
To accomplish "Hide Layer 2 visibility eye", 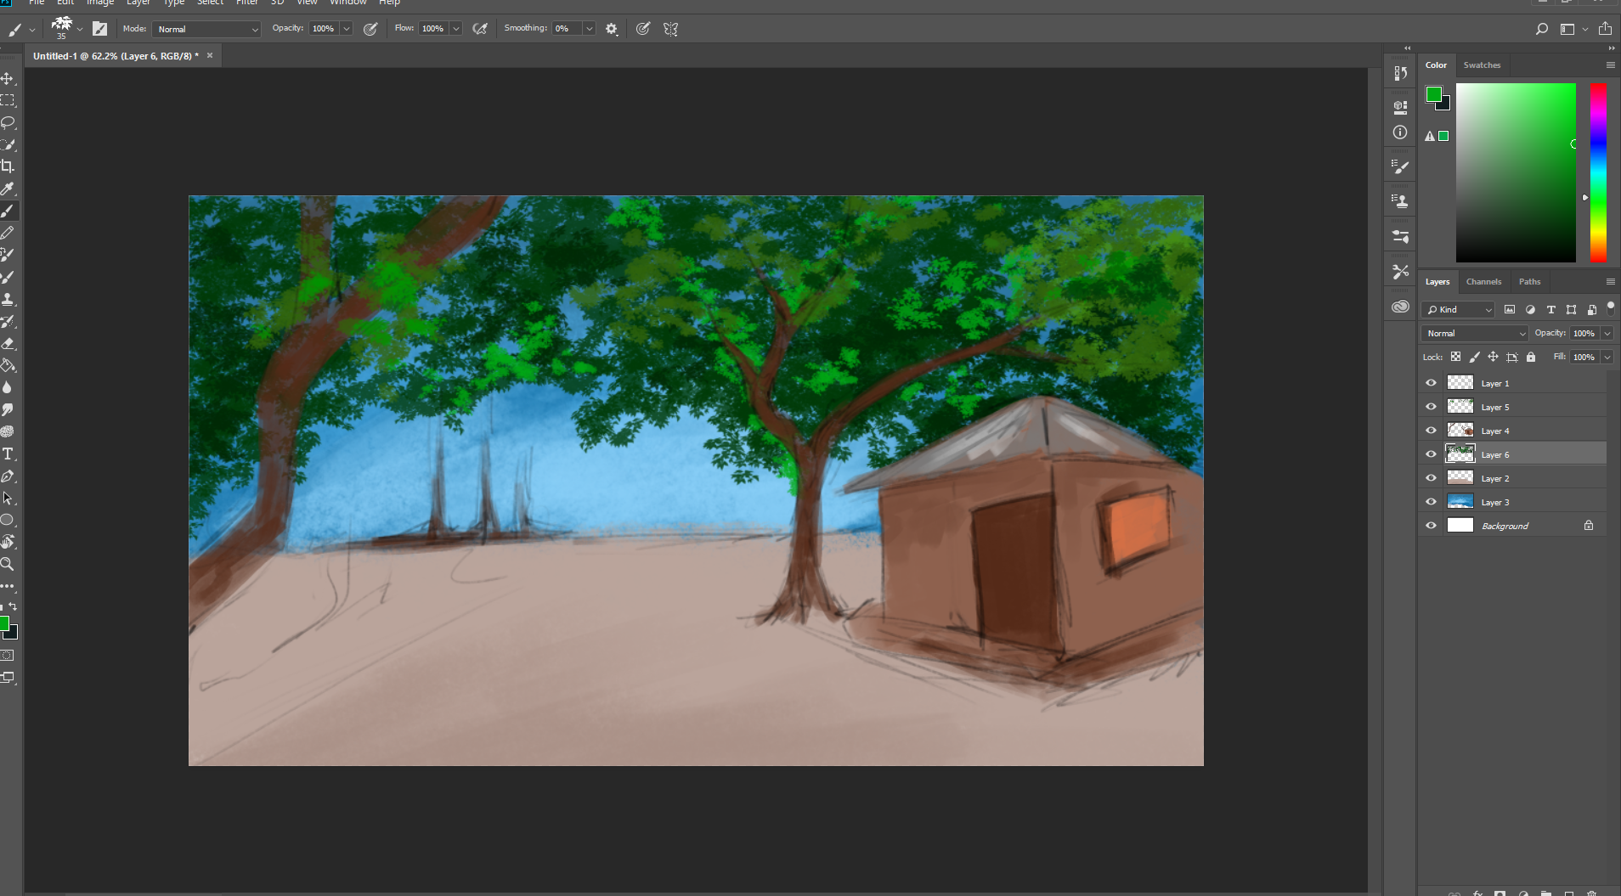I will (1431, 478).
